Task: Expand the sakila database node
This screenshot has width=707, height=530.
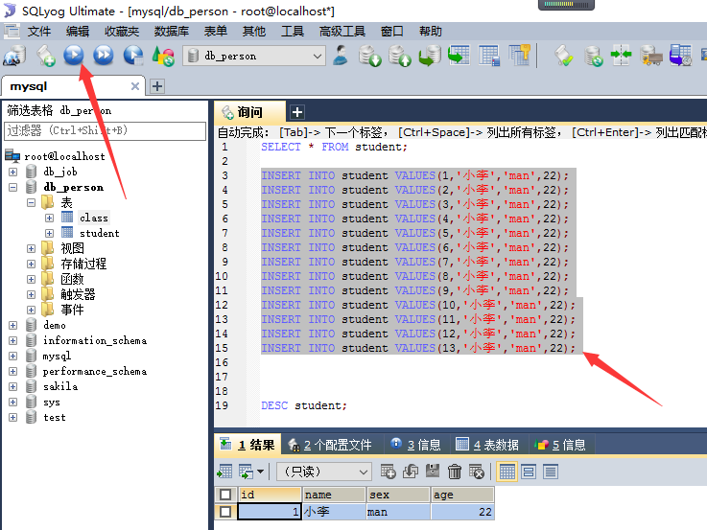Action: point(13,386)
